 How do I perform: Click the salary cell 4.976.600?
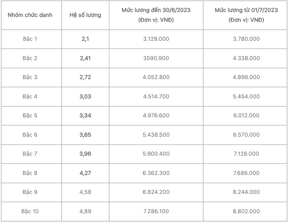point(156,116)
